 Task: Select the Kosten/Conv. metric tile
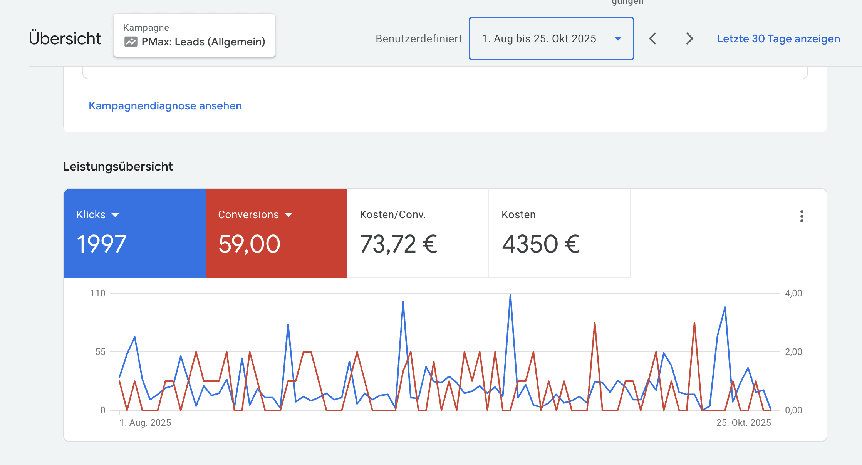pyautogui.click(x=418, y=233)
